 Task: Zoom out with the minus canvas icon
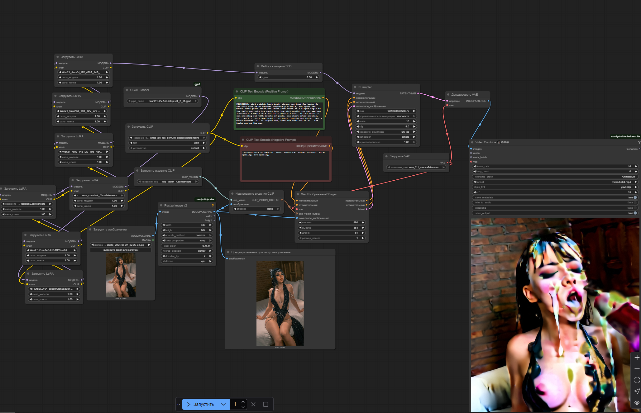[x=637, y=369]
